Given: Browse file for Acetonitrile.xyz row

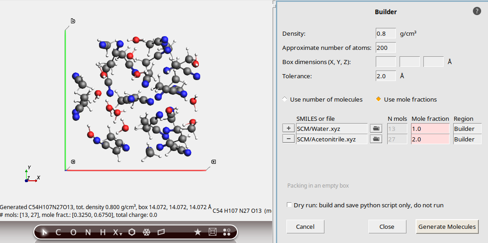Looking at the screenshot, I should tap(376, 139).
